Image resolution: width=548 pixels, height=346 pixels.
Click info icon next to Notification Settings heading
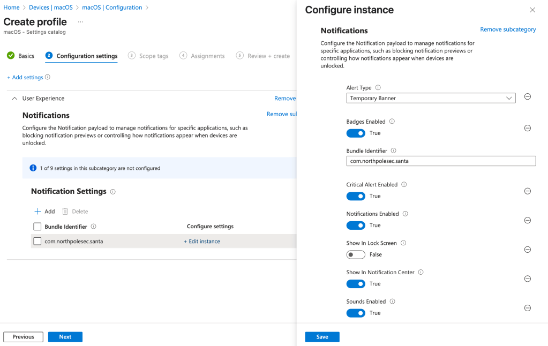pyautogui.click(x=112, y=192)
